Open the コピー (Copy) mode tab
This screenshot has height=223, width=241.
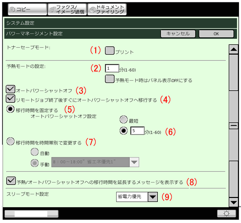click(26, 9)
